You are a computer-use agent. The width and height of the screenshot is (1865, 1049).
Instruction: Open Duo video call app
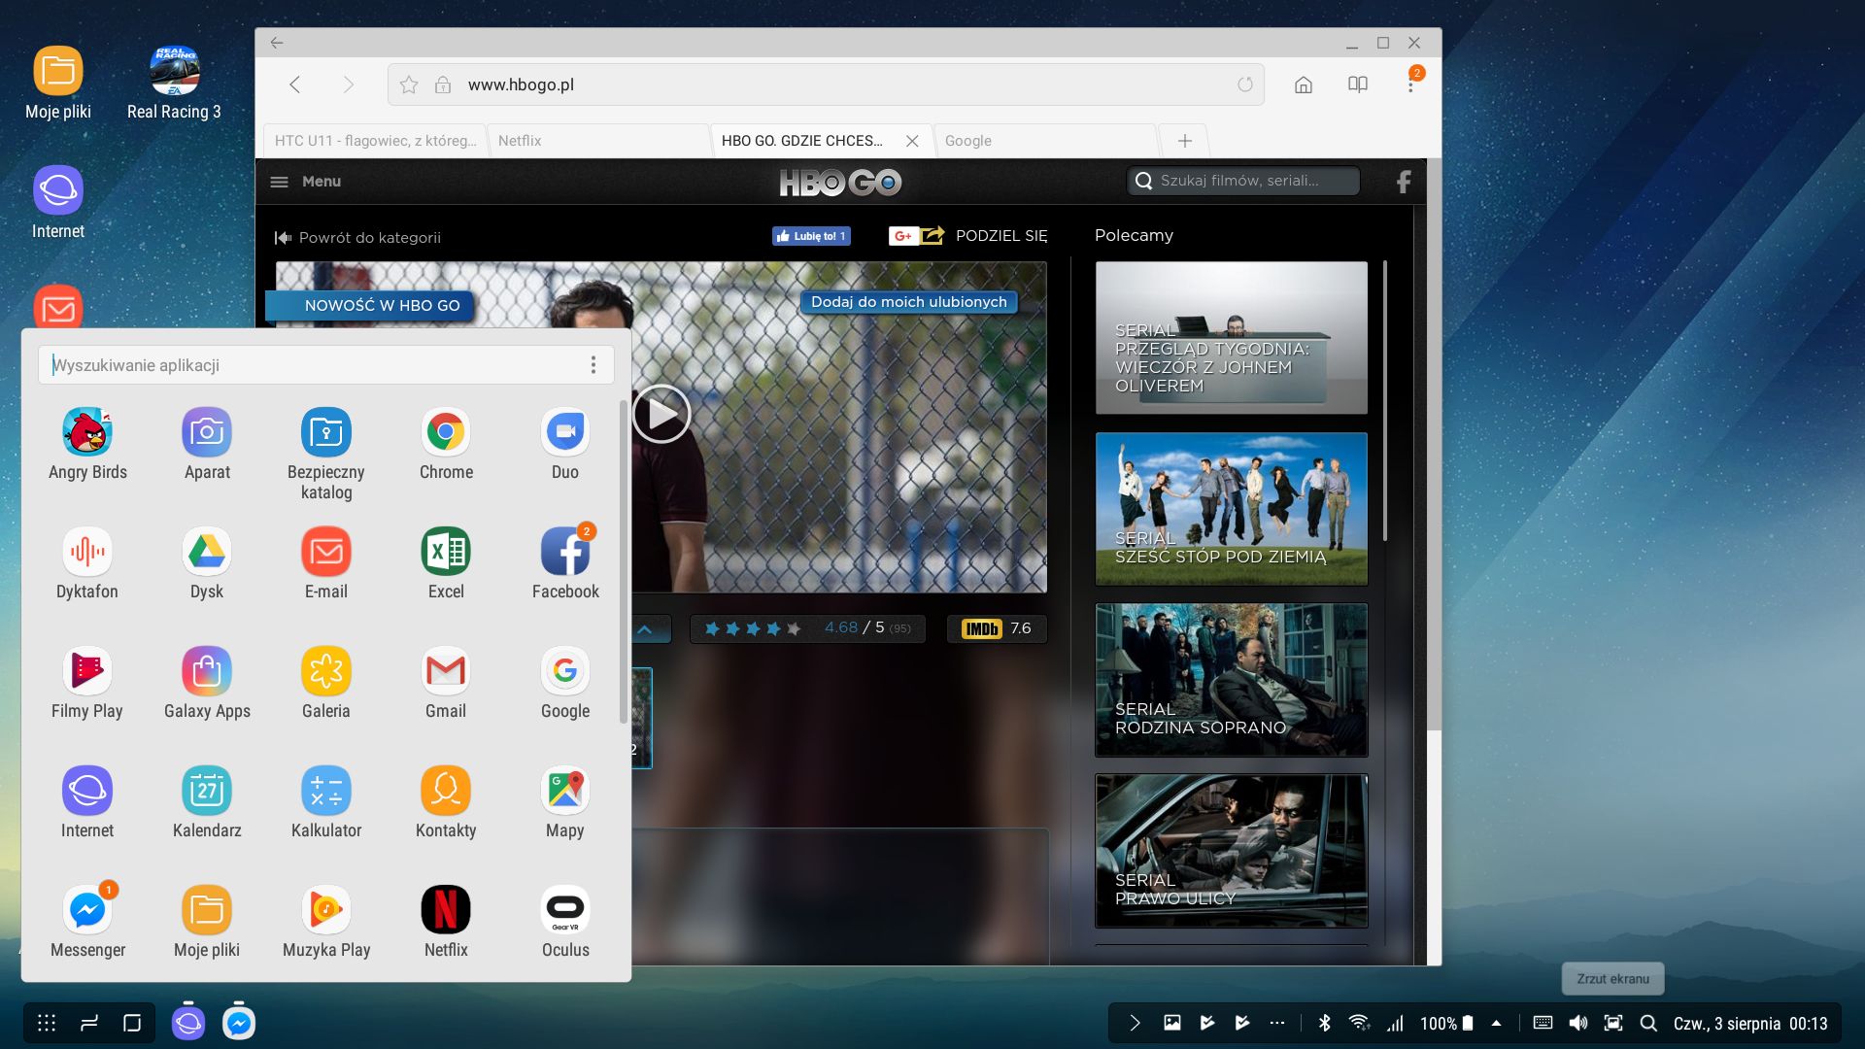565,445
